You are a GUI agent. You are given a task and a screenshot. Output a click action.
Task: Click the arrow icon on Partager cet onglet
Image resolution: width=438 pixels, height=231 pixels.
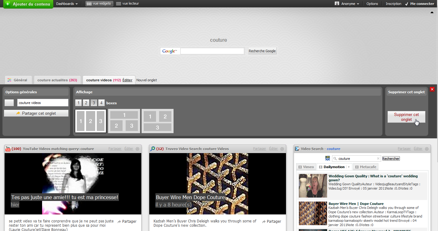point(18,113)
